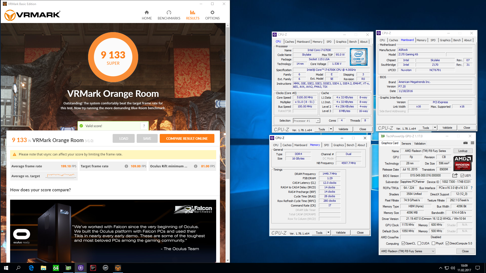Toggle the DirectCompute 5.0 checkbox
This screenshot has width=486, height=273.
click(x=448, y=243)
